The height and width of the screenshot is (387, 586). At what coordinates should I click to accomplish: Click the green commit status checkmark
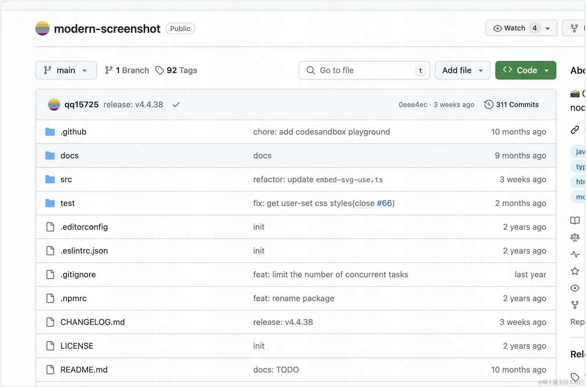click(x=176, y=104)
